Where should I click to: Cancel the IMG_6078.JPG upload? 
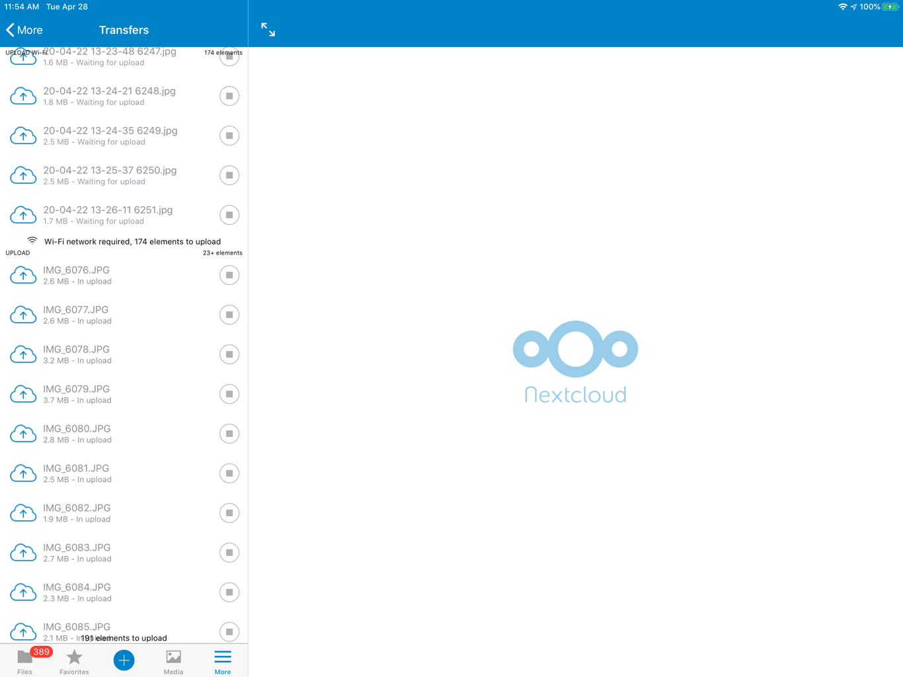point(229,354)
